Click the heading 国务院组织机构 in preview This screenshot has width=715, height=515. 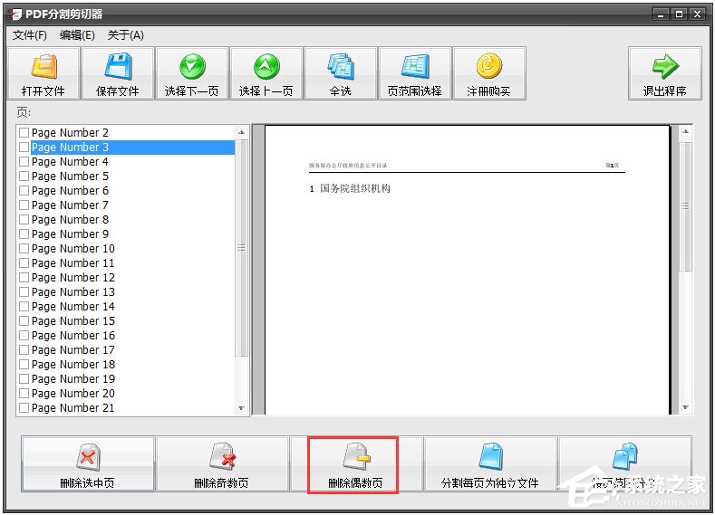[354, 188]
